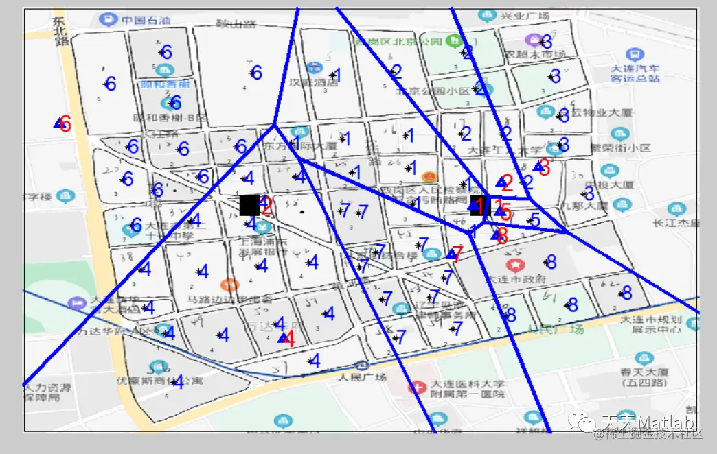
Task: Click the 上海浦东发展银行 bank icon
Action: (x=262, y=226)
